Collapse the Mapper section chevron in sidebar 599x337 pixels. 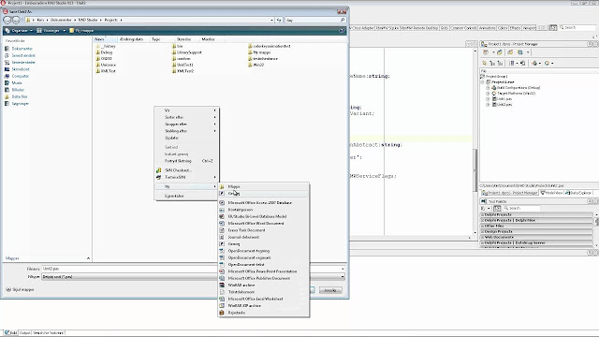(88, 258)
